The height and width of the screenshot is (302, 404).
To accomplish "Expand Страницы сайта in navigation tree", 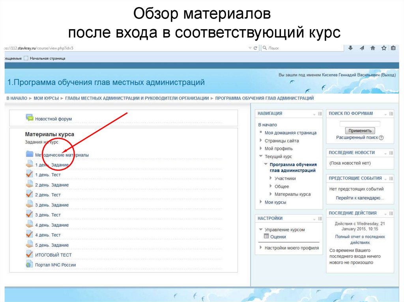I will (260, 141).
